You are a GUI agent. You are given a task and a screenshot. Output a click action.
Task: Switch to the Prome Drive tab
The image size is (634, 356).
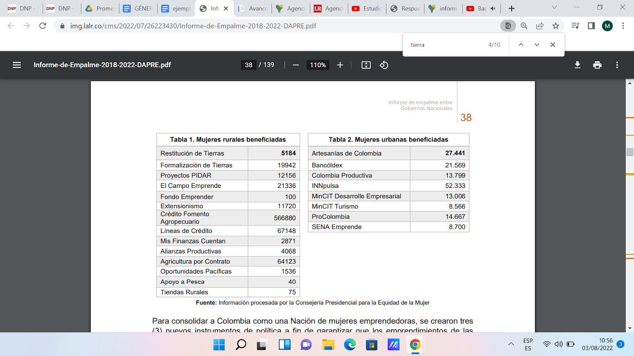[x=99, y=8]
